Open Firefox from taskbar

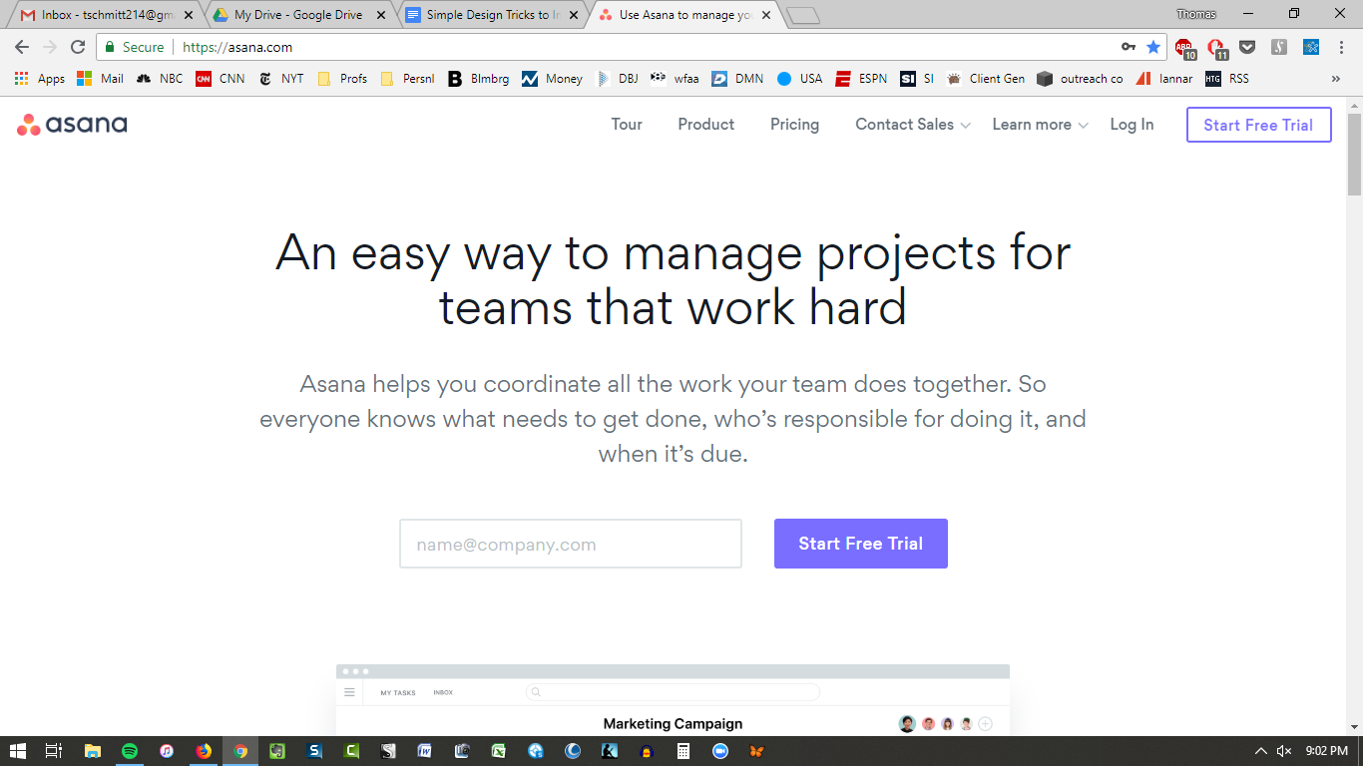204,751
